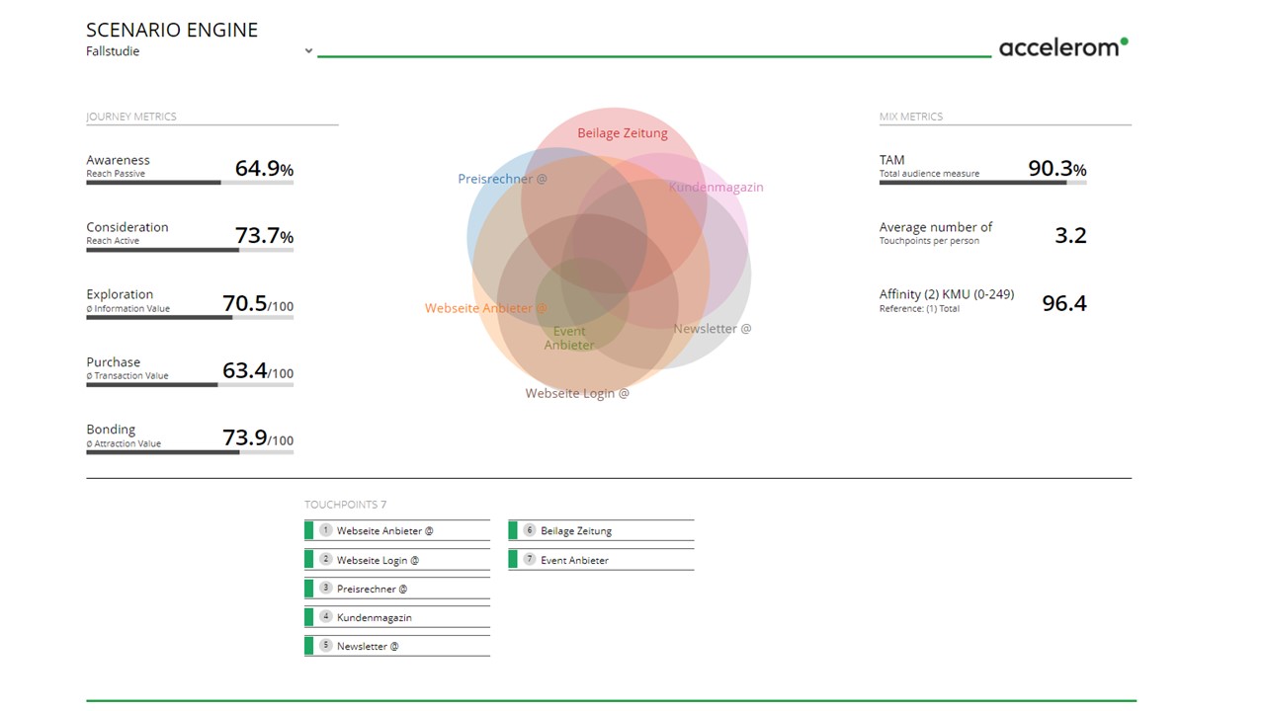This screenshot has height=711, width=1265.
Task: Select the Event Anbieter circle label
Action: [569, 338]
